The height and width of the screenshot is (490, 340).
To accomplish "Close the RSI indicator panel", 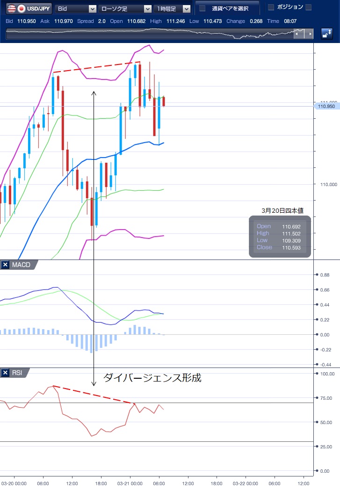I will [x=6, y=373].
